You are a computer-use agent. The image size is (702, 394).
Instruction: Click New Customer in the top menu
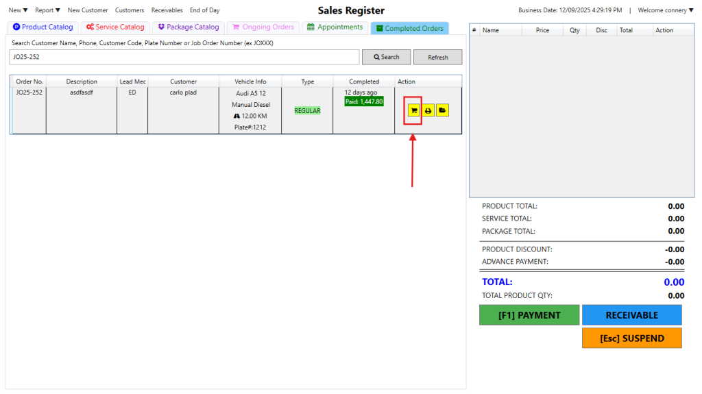[x=88, y=10]
